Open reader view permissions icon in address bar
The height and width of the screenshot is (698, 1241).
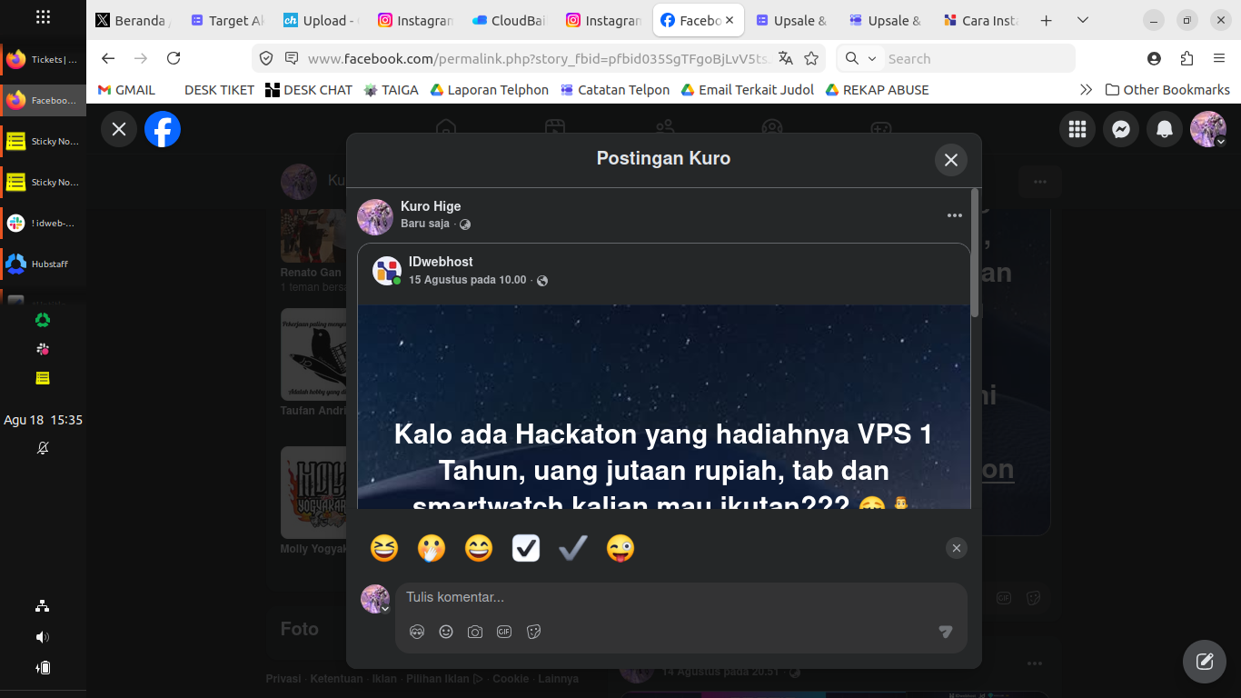[292, 58]
